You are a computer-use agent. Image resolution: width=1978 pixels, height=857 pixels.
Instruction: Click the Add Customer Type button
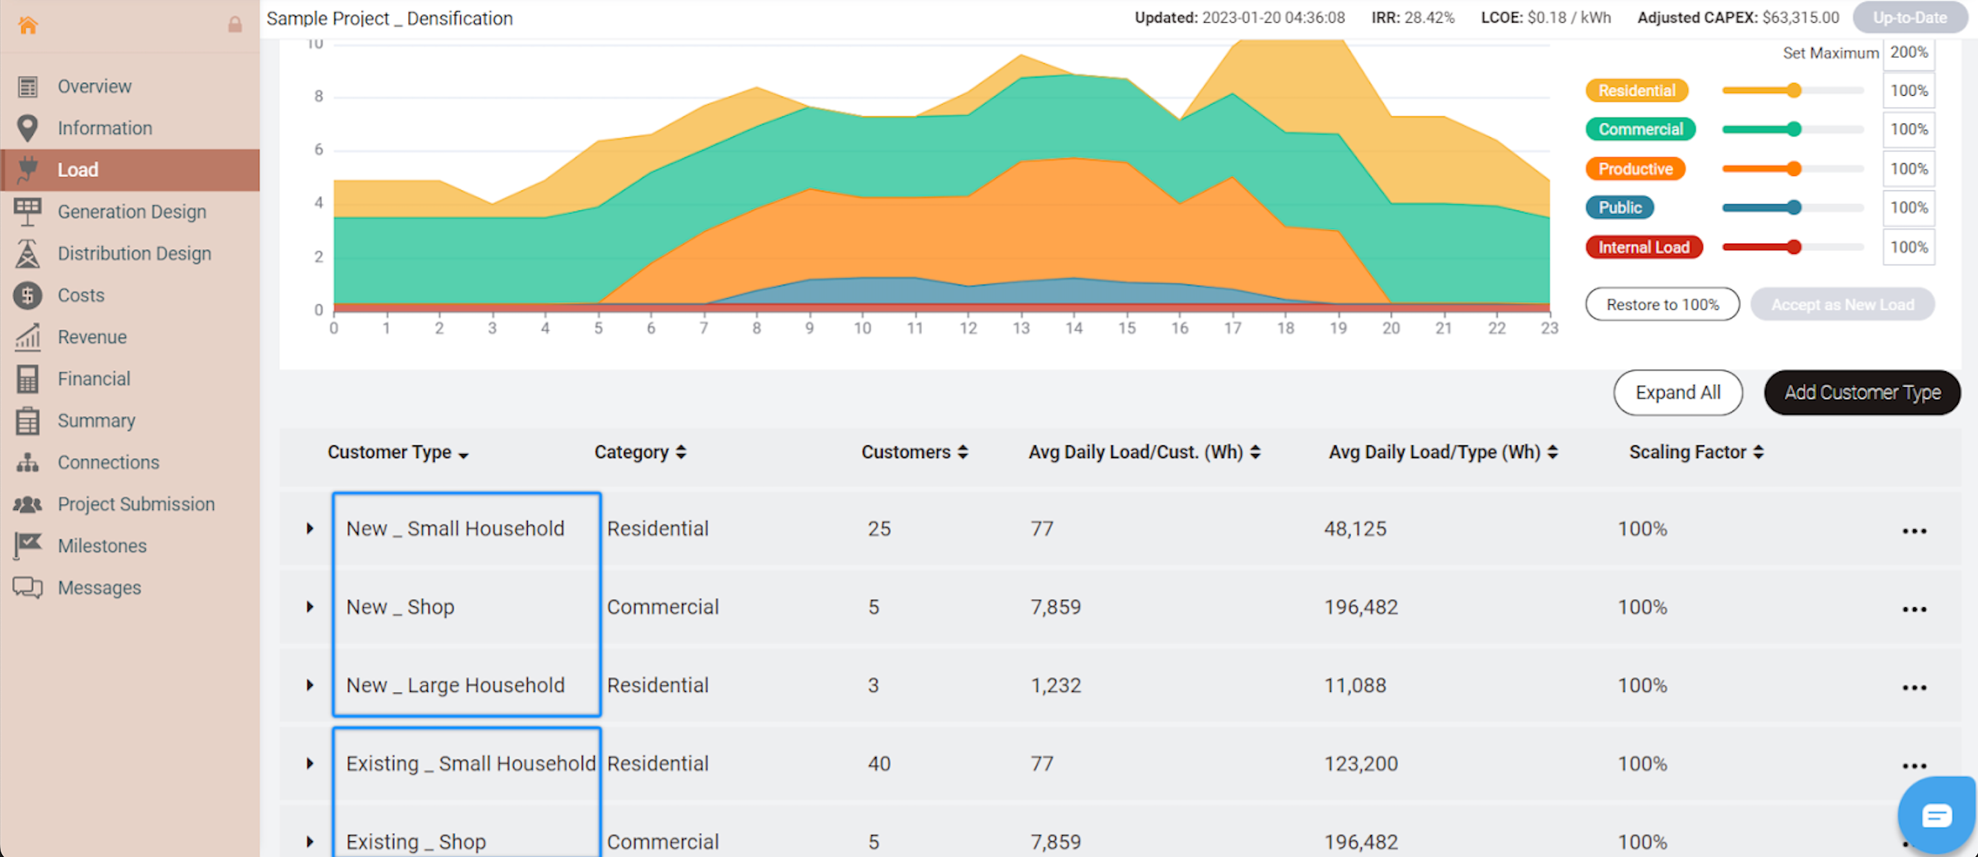point(1861,393)
